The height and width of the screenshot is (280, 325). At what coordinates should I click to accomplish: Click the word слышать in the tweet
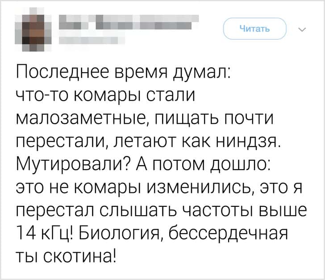(139, 211)
